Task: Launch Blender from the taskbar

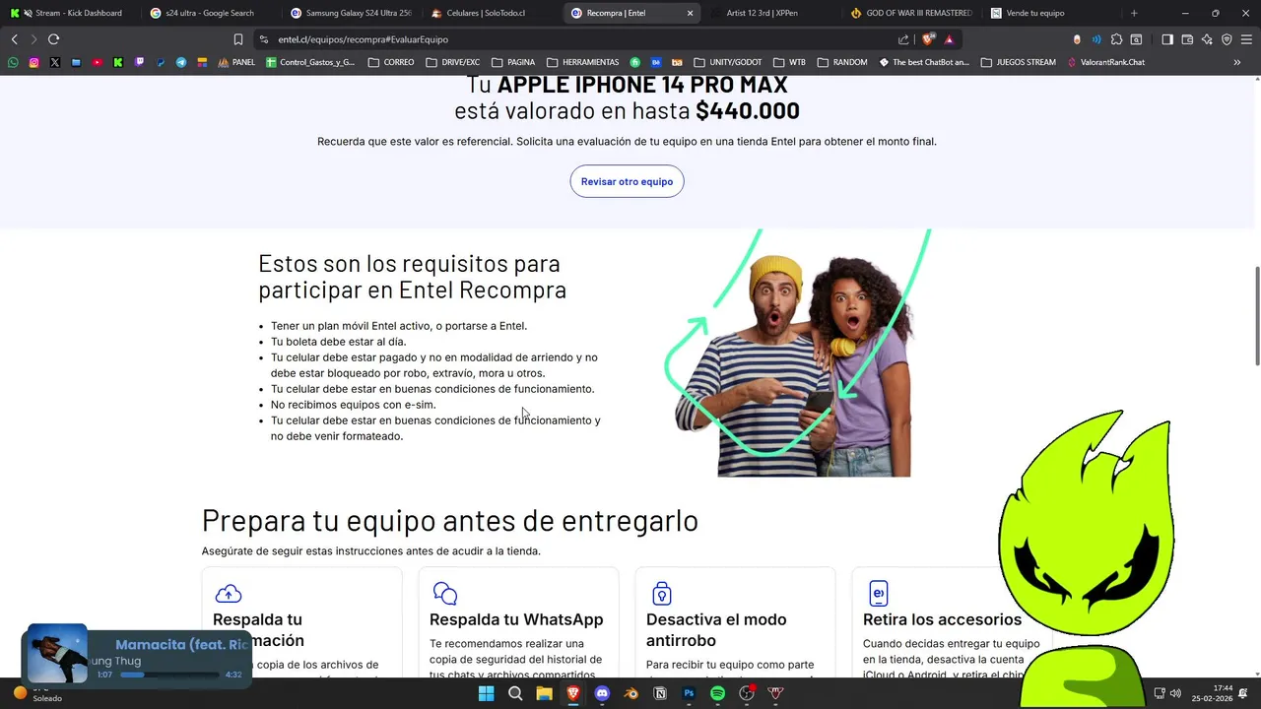Action: [x=630, y=693]
